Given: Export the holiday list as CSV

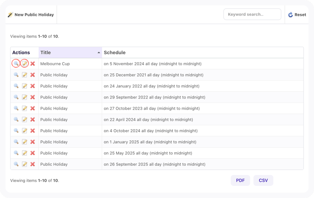Looking at the screenshot, I should point(263,180).
